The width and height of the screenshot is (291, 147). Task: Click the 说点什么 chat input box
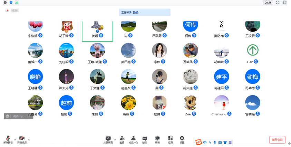(x=19, y=116)
